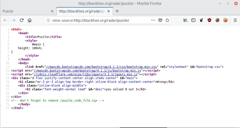Open the page actions three-dot menu
The width and height of the screenshot is (240, 128).
click(153, 20)
